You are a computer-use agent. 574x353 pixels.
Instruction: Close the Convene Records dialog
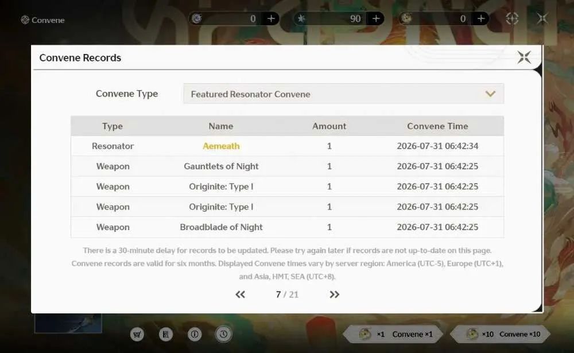tap(524, 57)
